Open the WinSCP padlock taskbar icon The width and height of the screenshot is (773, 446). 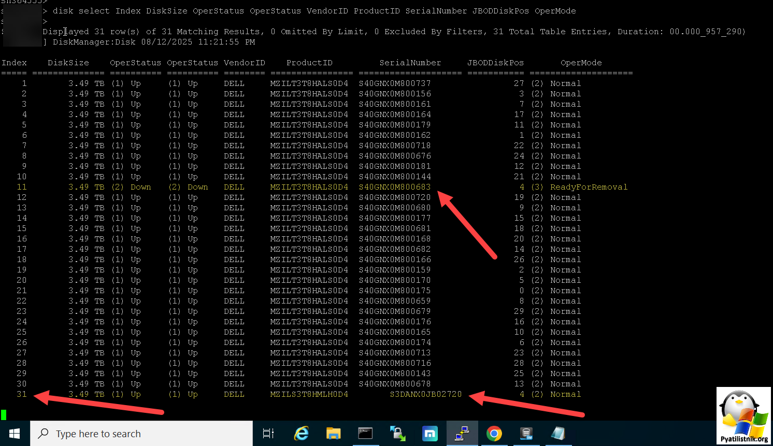(x=398, y=434)
